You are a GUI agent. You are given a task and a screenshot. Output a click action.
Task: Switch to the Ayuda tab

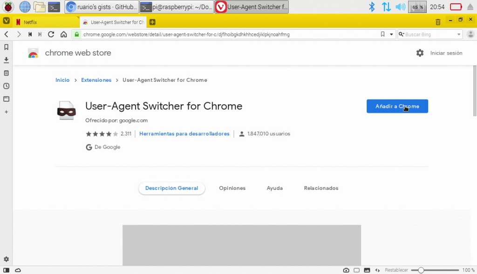coord(275,188)
